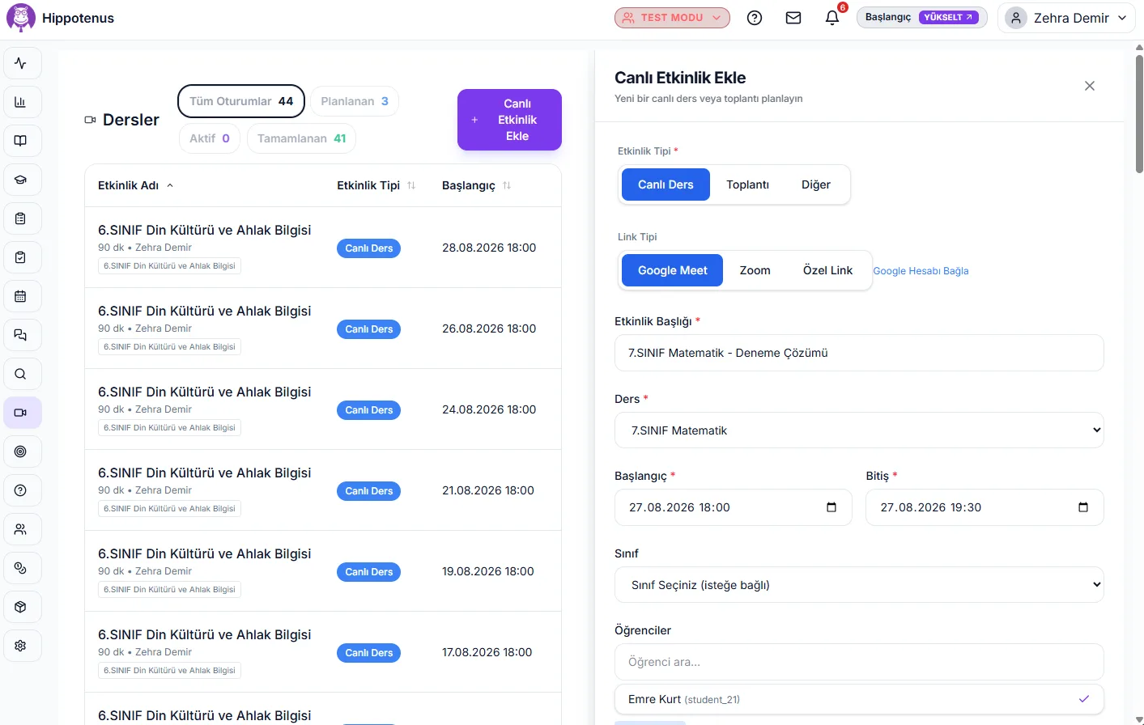
Task: Click Canlı Ders badge on 28.08.2026 row
Action: click(368, 248)
